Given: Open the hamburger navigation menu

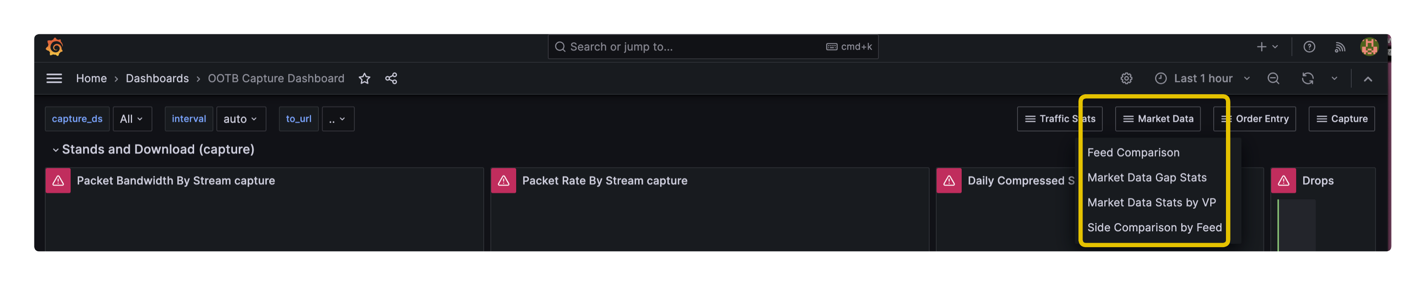Looking at the screenshot, I should [x=54, y=78].
